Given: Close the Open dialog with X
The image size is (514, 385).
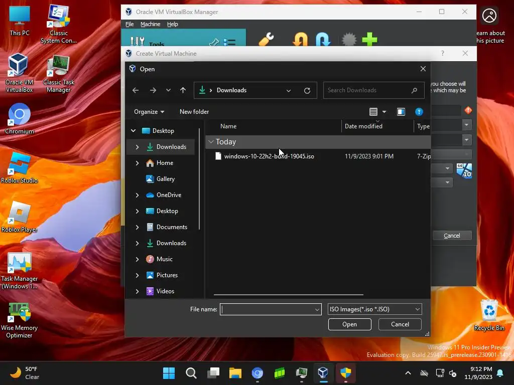Looking at the screenshot, I should click(x=423, y=69).
